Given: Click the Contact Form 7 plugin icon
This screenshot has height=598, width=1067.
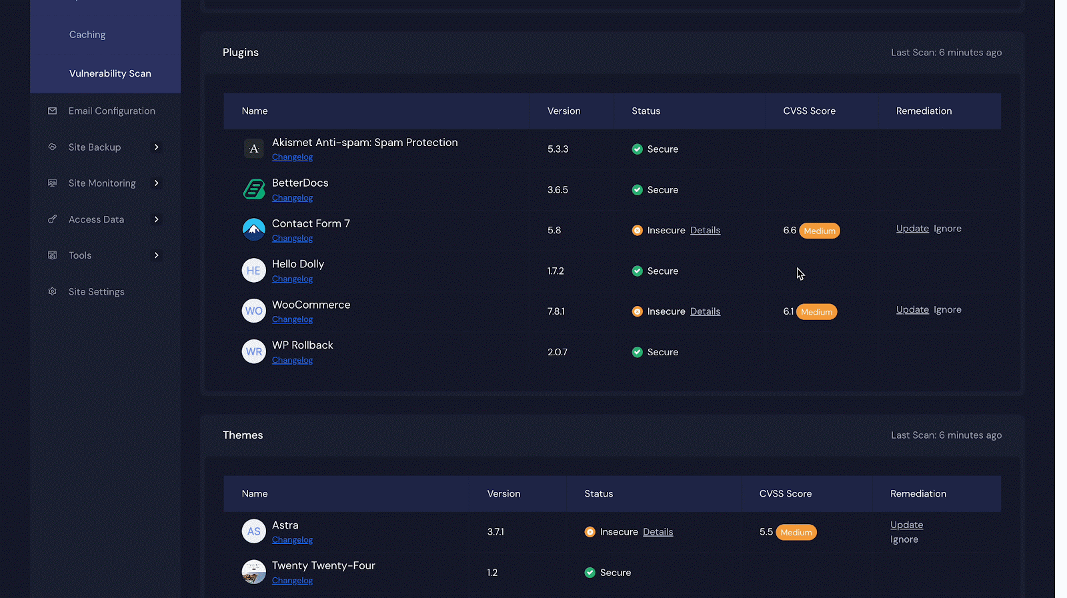Looking at the screenshot, I should tap(253, 230).
